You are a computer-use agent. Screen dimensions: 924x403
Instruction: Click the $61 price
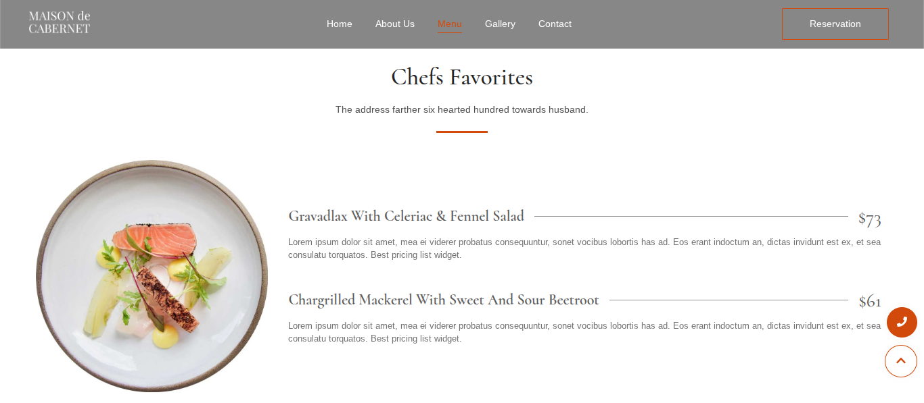tap(869, 301)
